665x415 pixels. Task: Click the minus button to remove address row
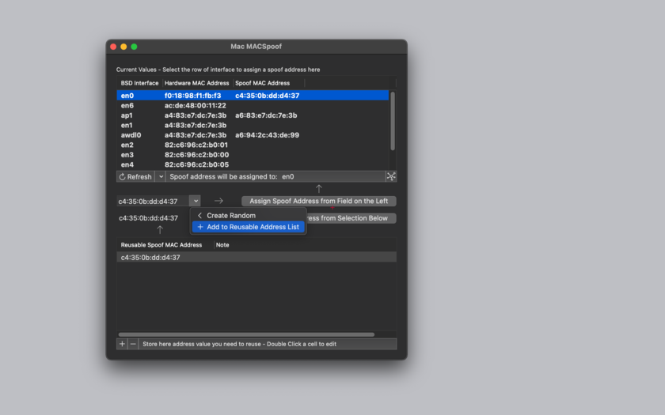click(133, 344)
